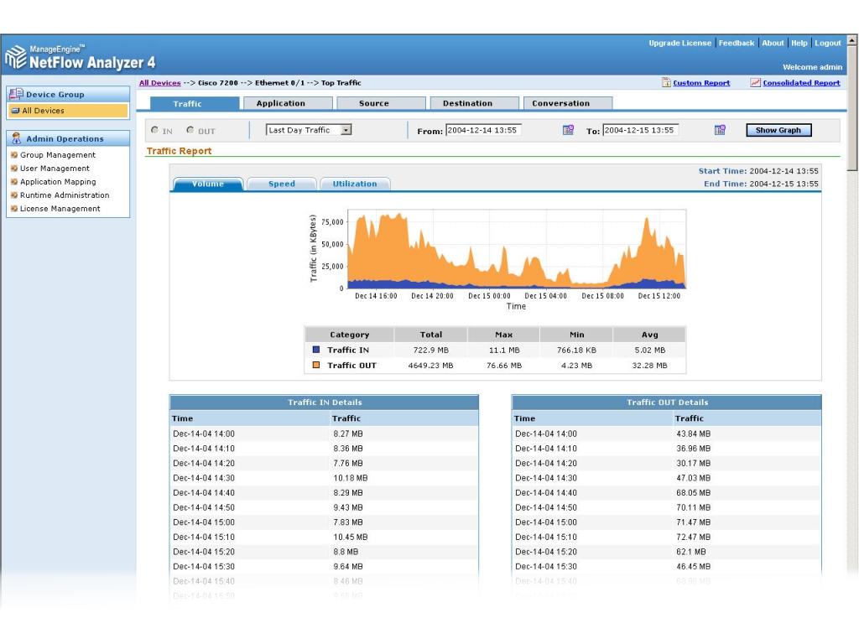Click the Application Mapping bullet icon

14,182
